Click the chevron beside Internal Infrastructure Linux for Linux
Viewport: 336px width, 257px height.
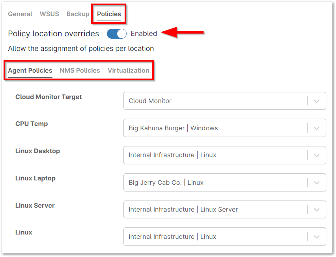[x=316, y=237]
